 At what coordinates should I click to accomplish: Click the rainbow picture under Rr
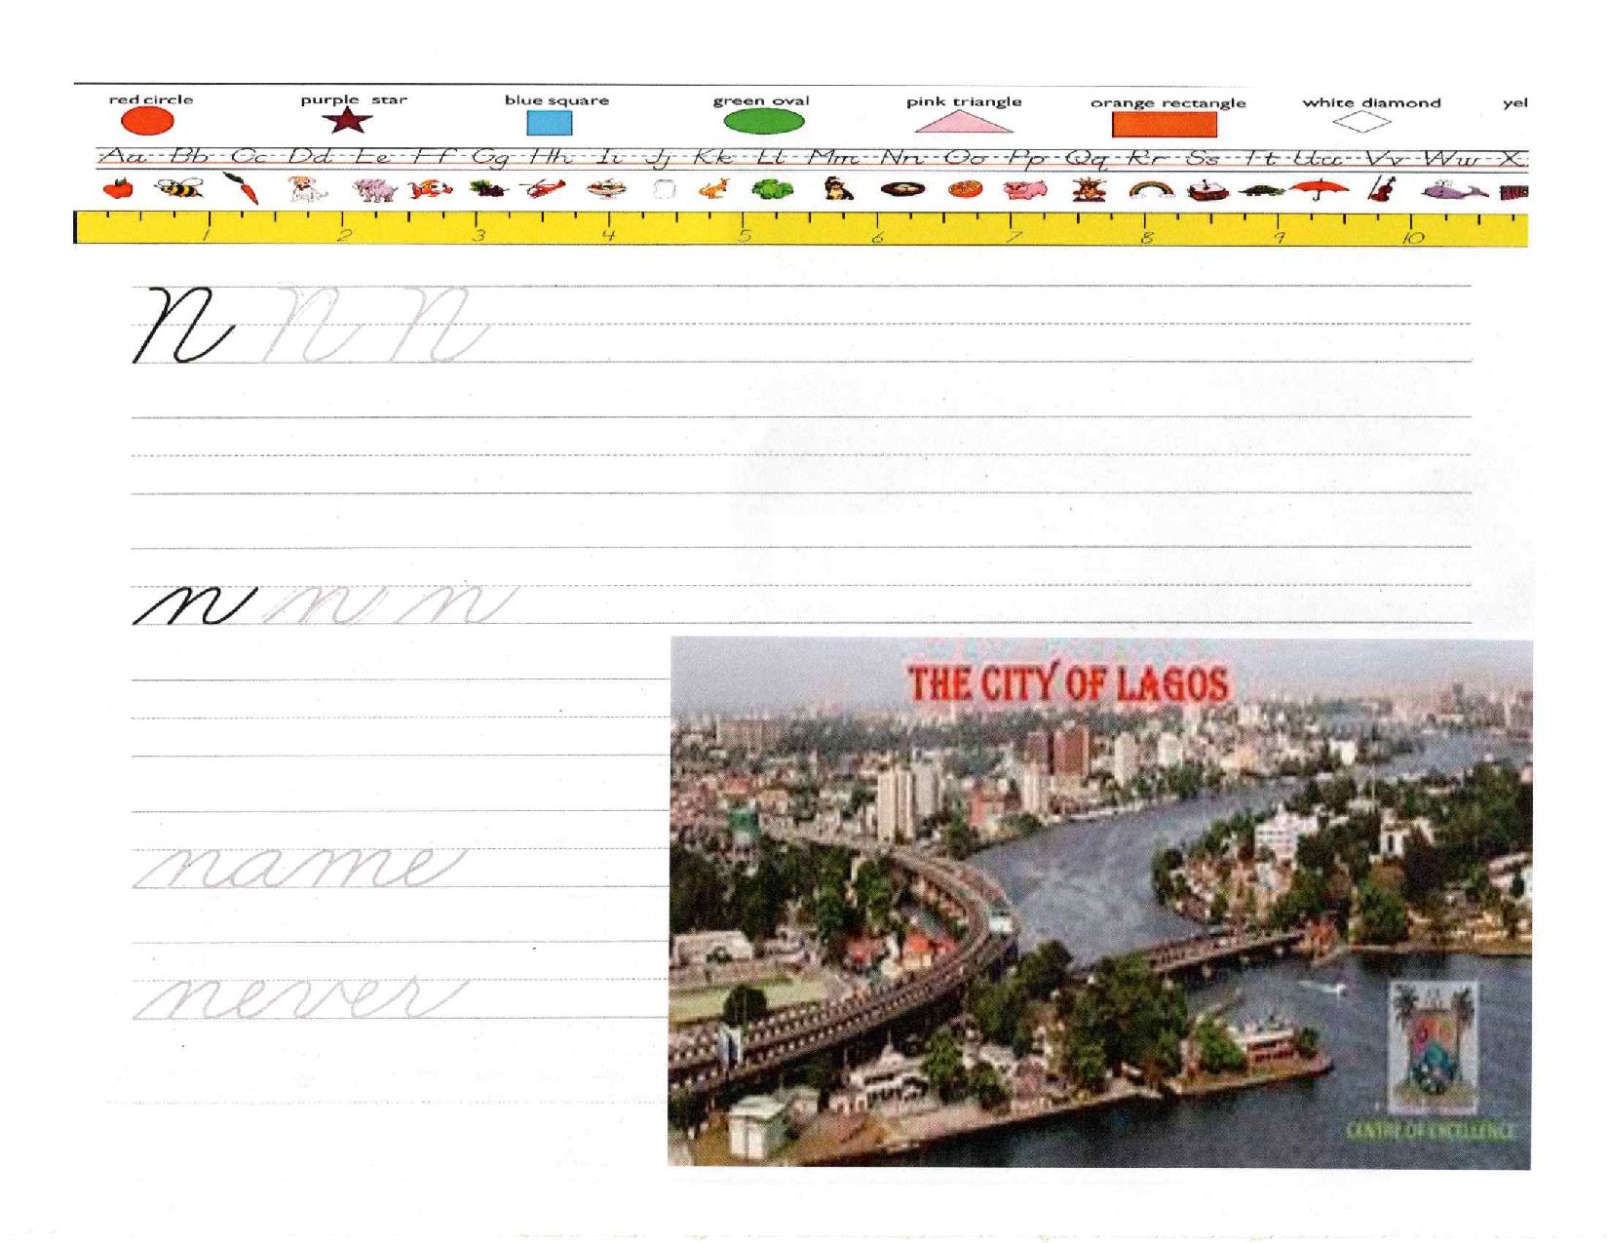pos(1154,191)
